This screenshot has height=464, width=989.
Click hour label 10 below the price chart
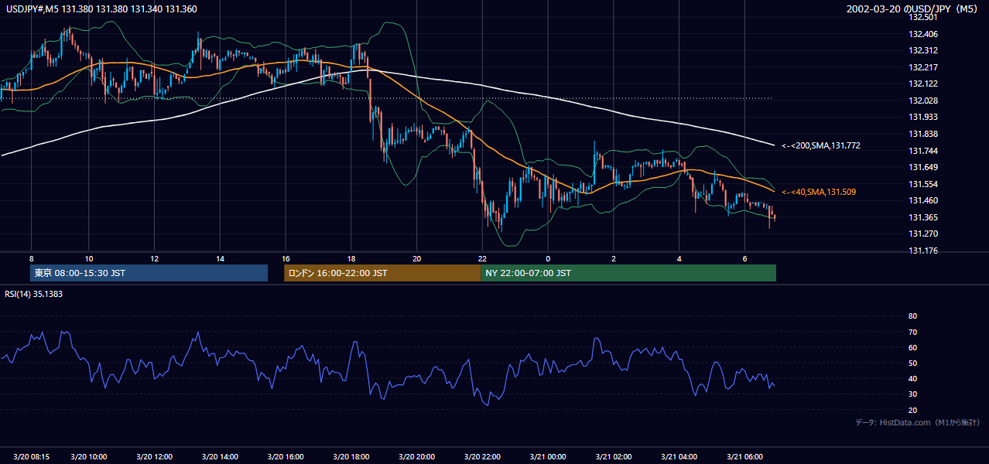click(x=89, y=258)
